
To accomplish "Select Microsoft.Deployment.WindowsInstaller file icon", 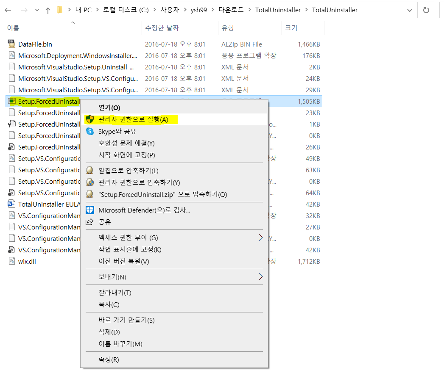I will 11,55.
